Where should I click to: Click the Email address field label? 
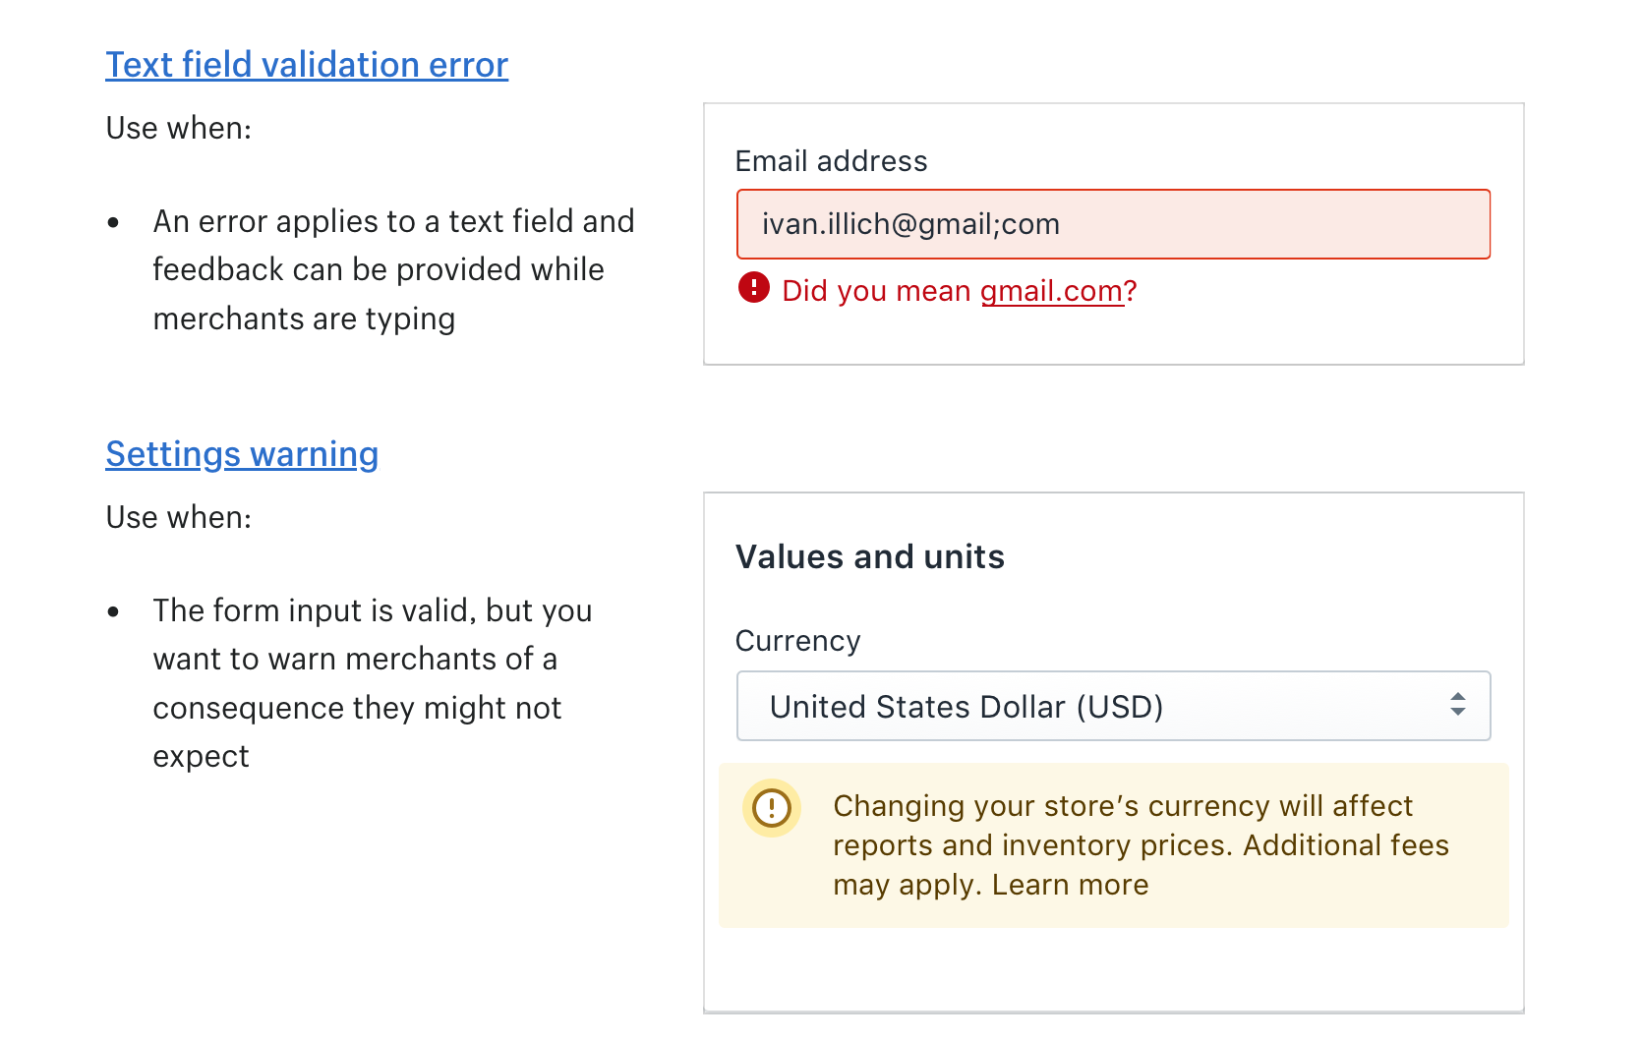click(x=831, y=161)
